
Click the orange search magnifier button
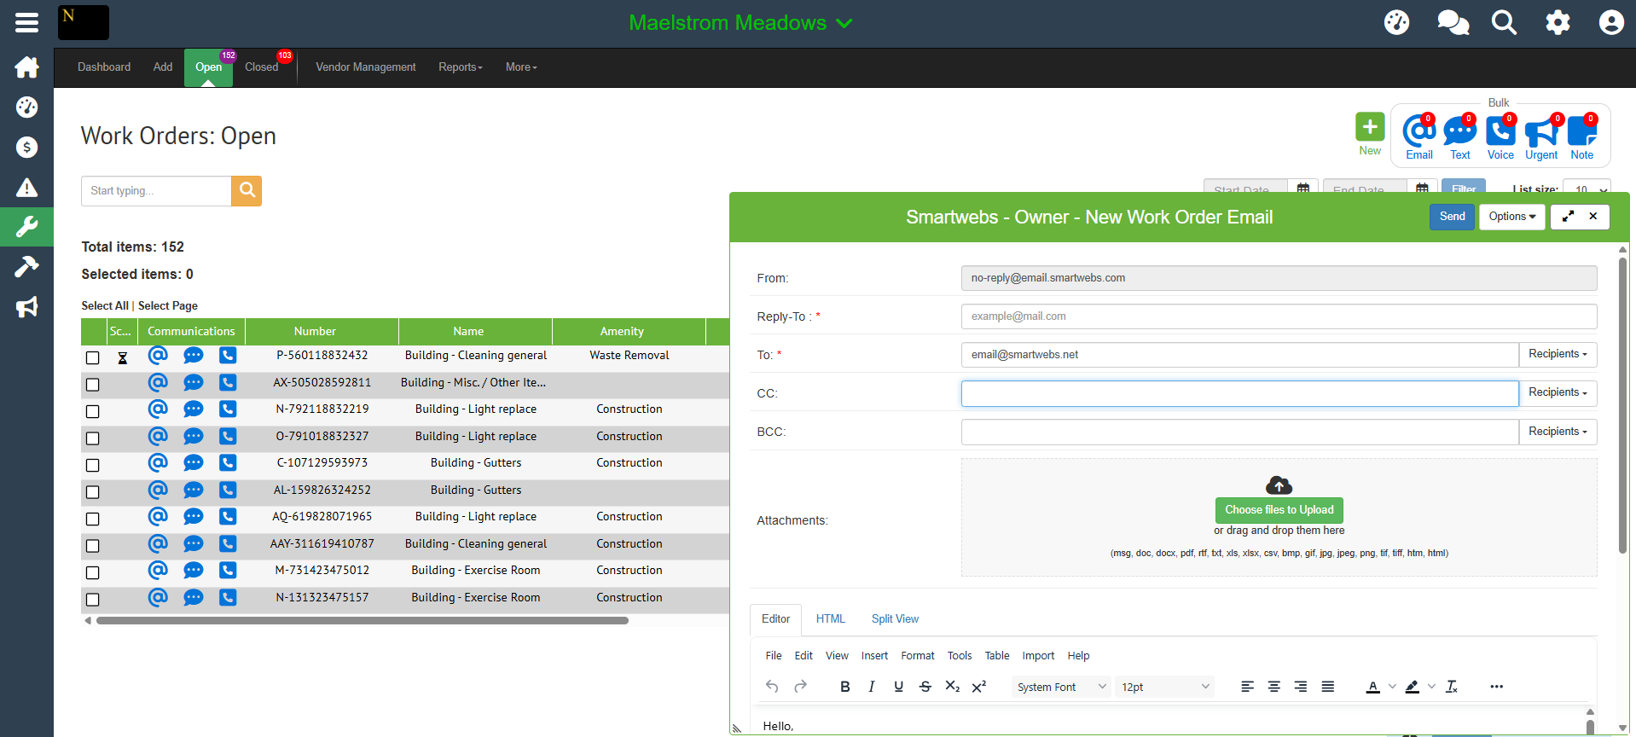pos(247,191)
